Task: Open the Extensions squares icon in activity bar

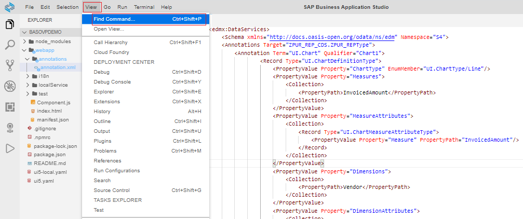Action: (x=10, y=107)
